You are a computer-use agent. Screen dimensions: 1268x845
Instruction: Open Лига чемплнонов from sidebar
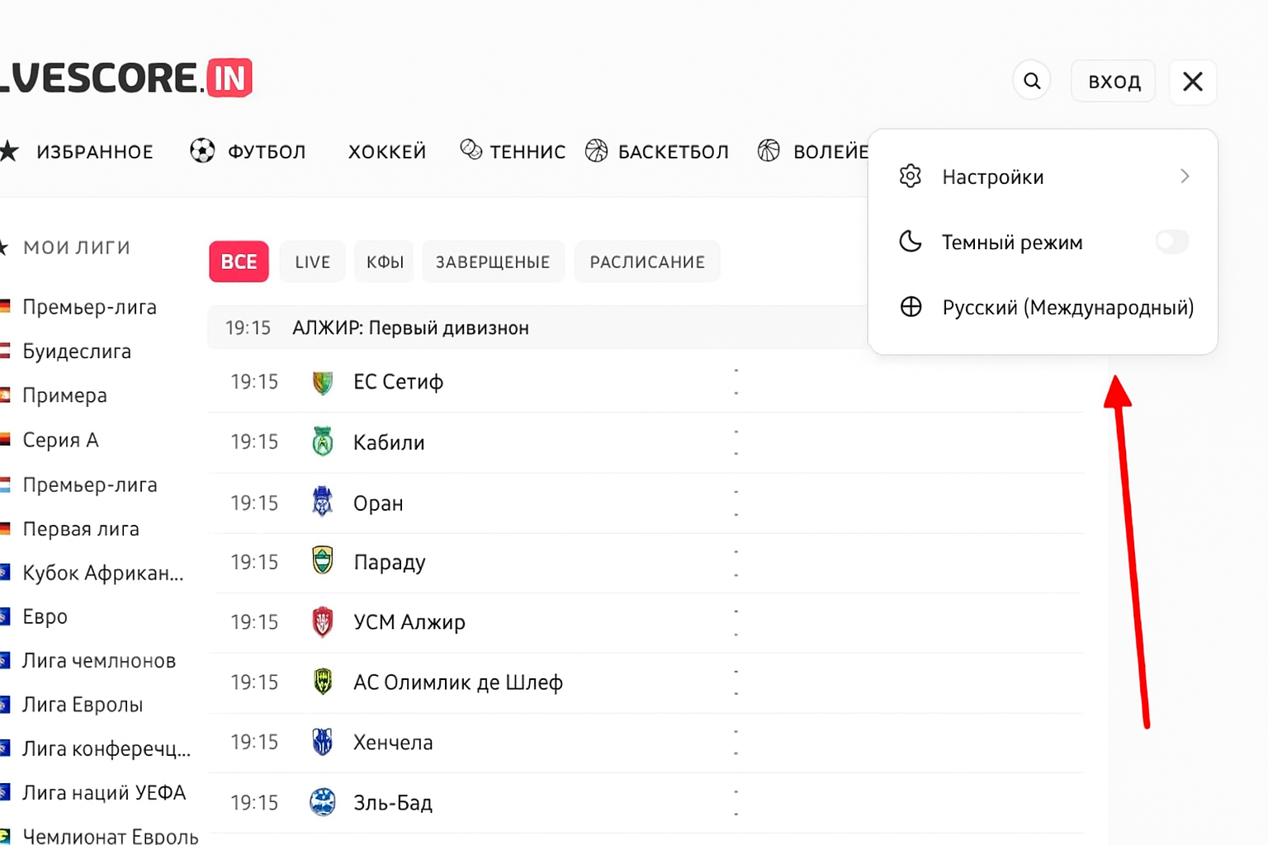point(99,660)
